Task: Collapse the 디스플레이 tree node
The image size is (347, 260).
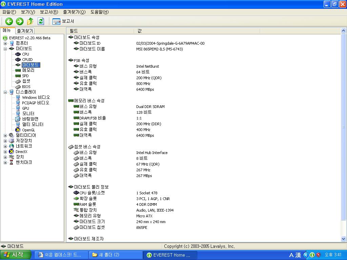Action: click(x=5, y=92)
